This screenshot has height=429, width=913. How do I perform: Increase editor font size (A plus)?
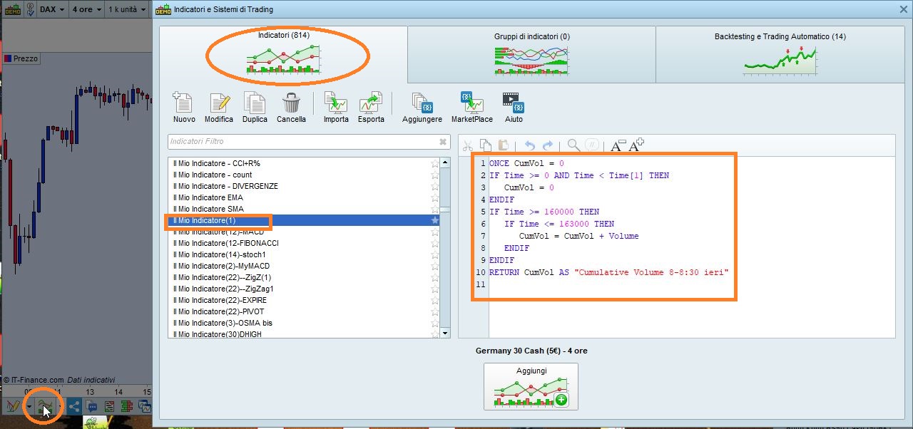pyautogui.click(x=636, y=145)
